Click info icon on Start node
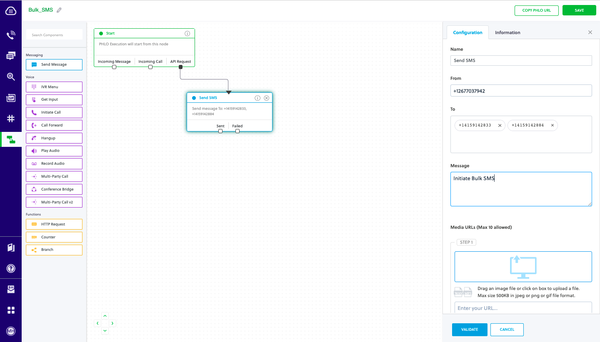Image resolution: width=600 pixels, height=342 pixels. 187,33
